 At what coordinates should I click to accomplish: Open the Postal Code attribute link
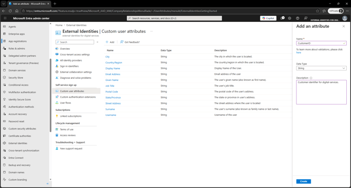tap(112, 92)
